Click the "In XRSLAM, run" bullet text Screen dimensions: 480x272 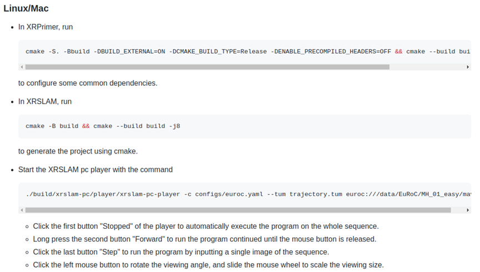coord(45,101)
